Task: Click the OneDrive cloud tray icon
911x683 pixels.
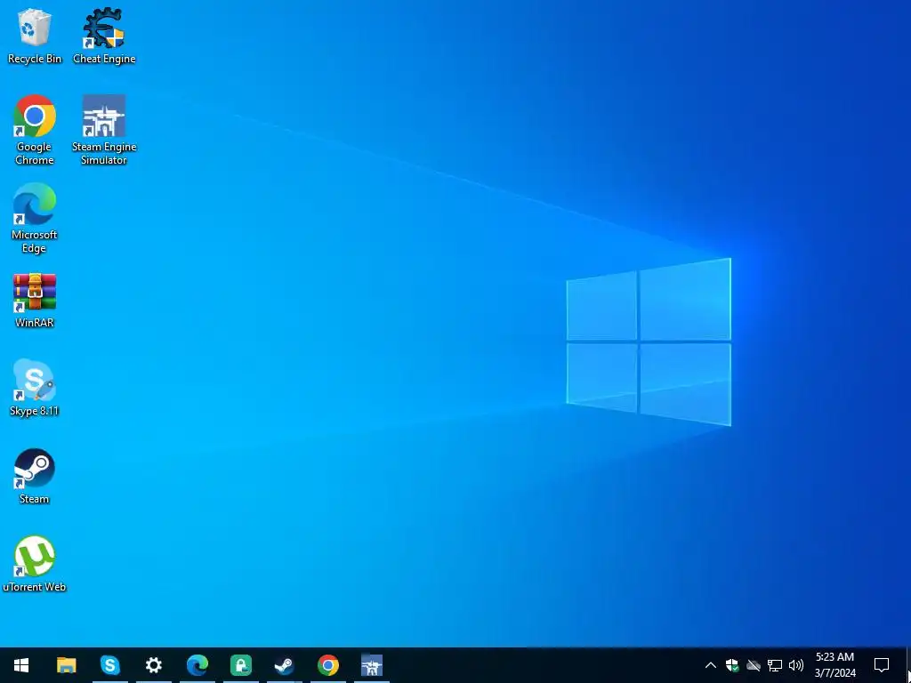Action: 754,665
